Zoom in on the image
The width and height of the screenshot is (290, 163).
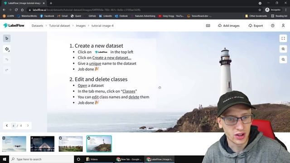pos(283,49)
